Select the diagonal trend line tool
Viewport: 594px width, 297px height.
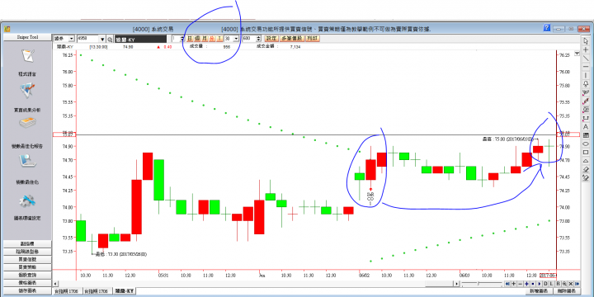pos(586,59)
